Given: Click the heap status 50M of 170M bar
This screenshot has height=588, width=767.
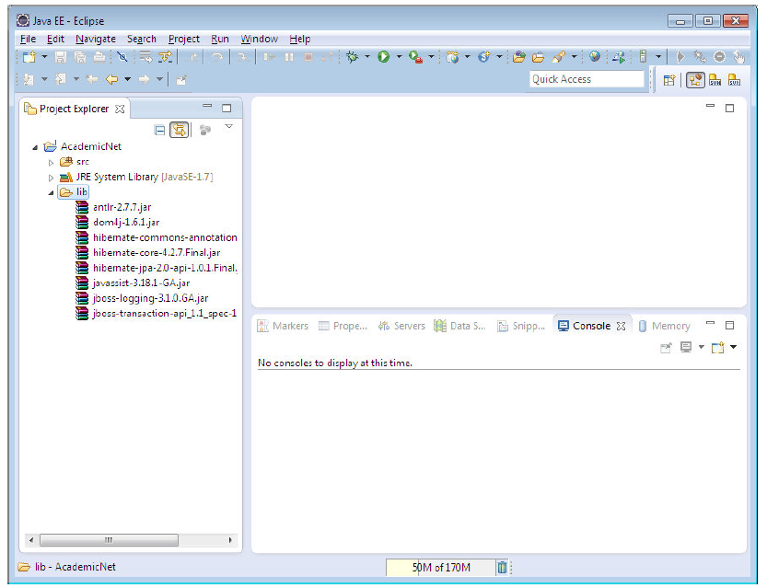Looking at the screenshot, I should [x=441, y=568].
